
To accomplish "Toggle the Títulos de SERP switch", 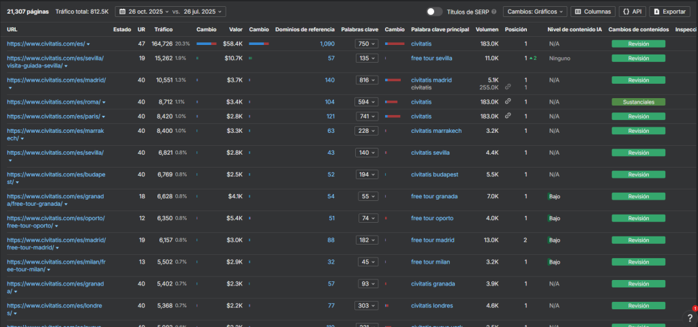I will pos(434,12).
